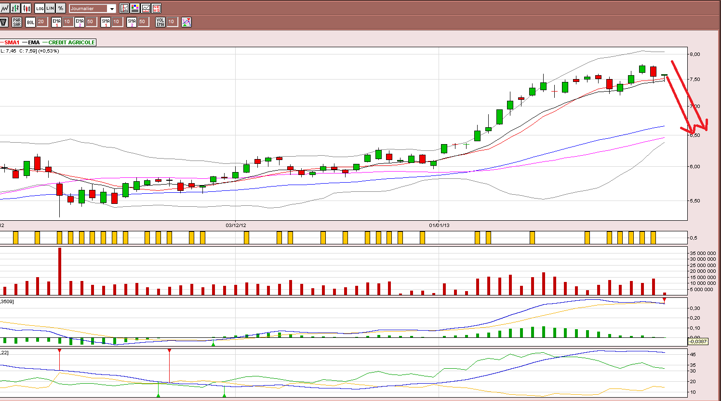The width and height of the screenshot is (721, 401).
Task: Click the 35 000 000 volume axis label
Action: coord(703,253)
